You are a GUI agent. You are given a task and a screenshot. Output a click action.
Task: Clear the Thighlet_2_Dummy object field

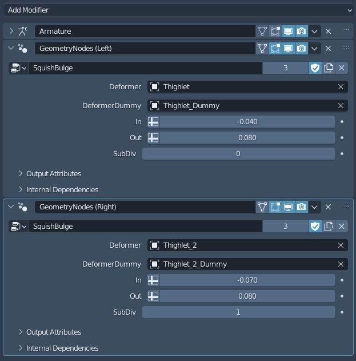coord(341,264)
